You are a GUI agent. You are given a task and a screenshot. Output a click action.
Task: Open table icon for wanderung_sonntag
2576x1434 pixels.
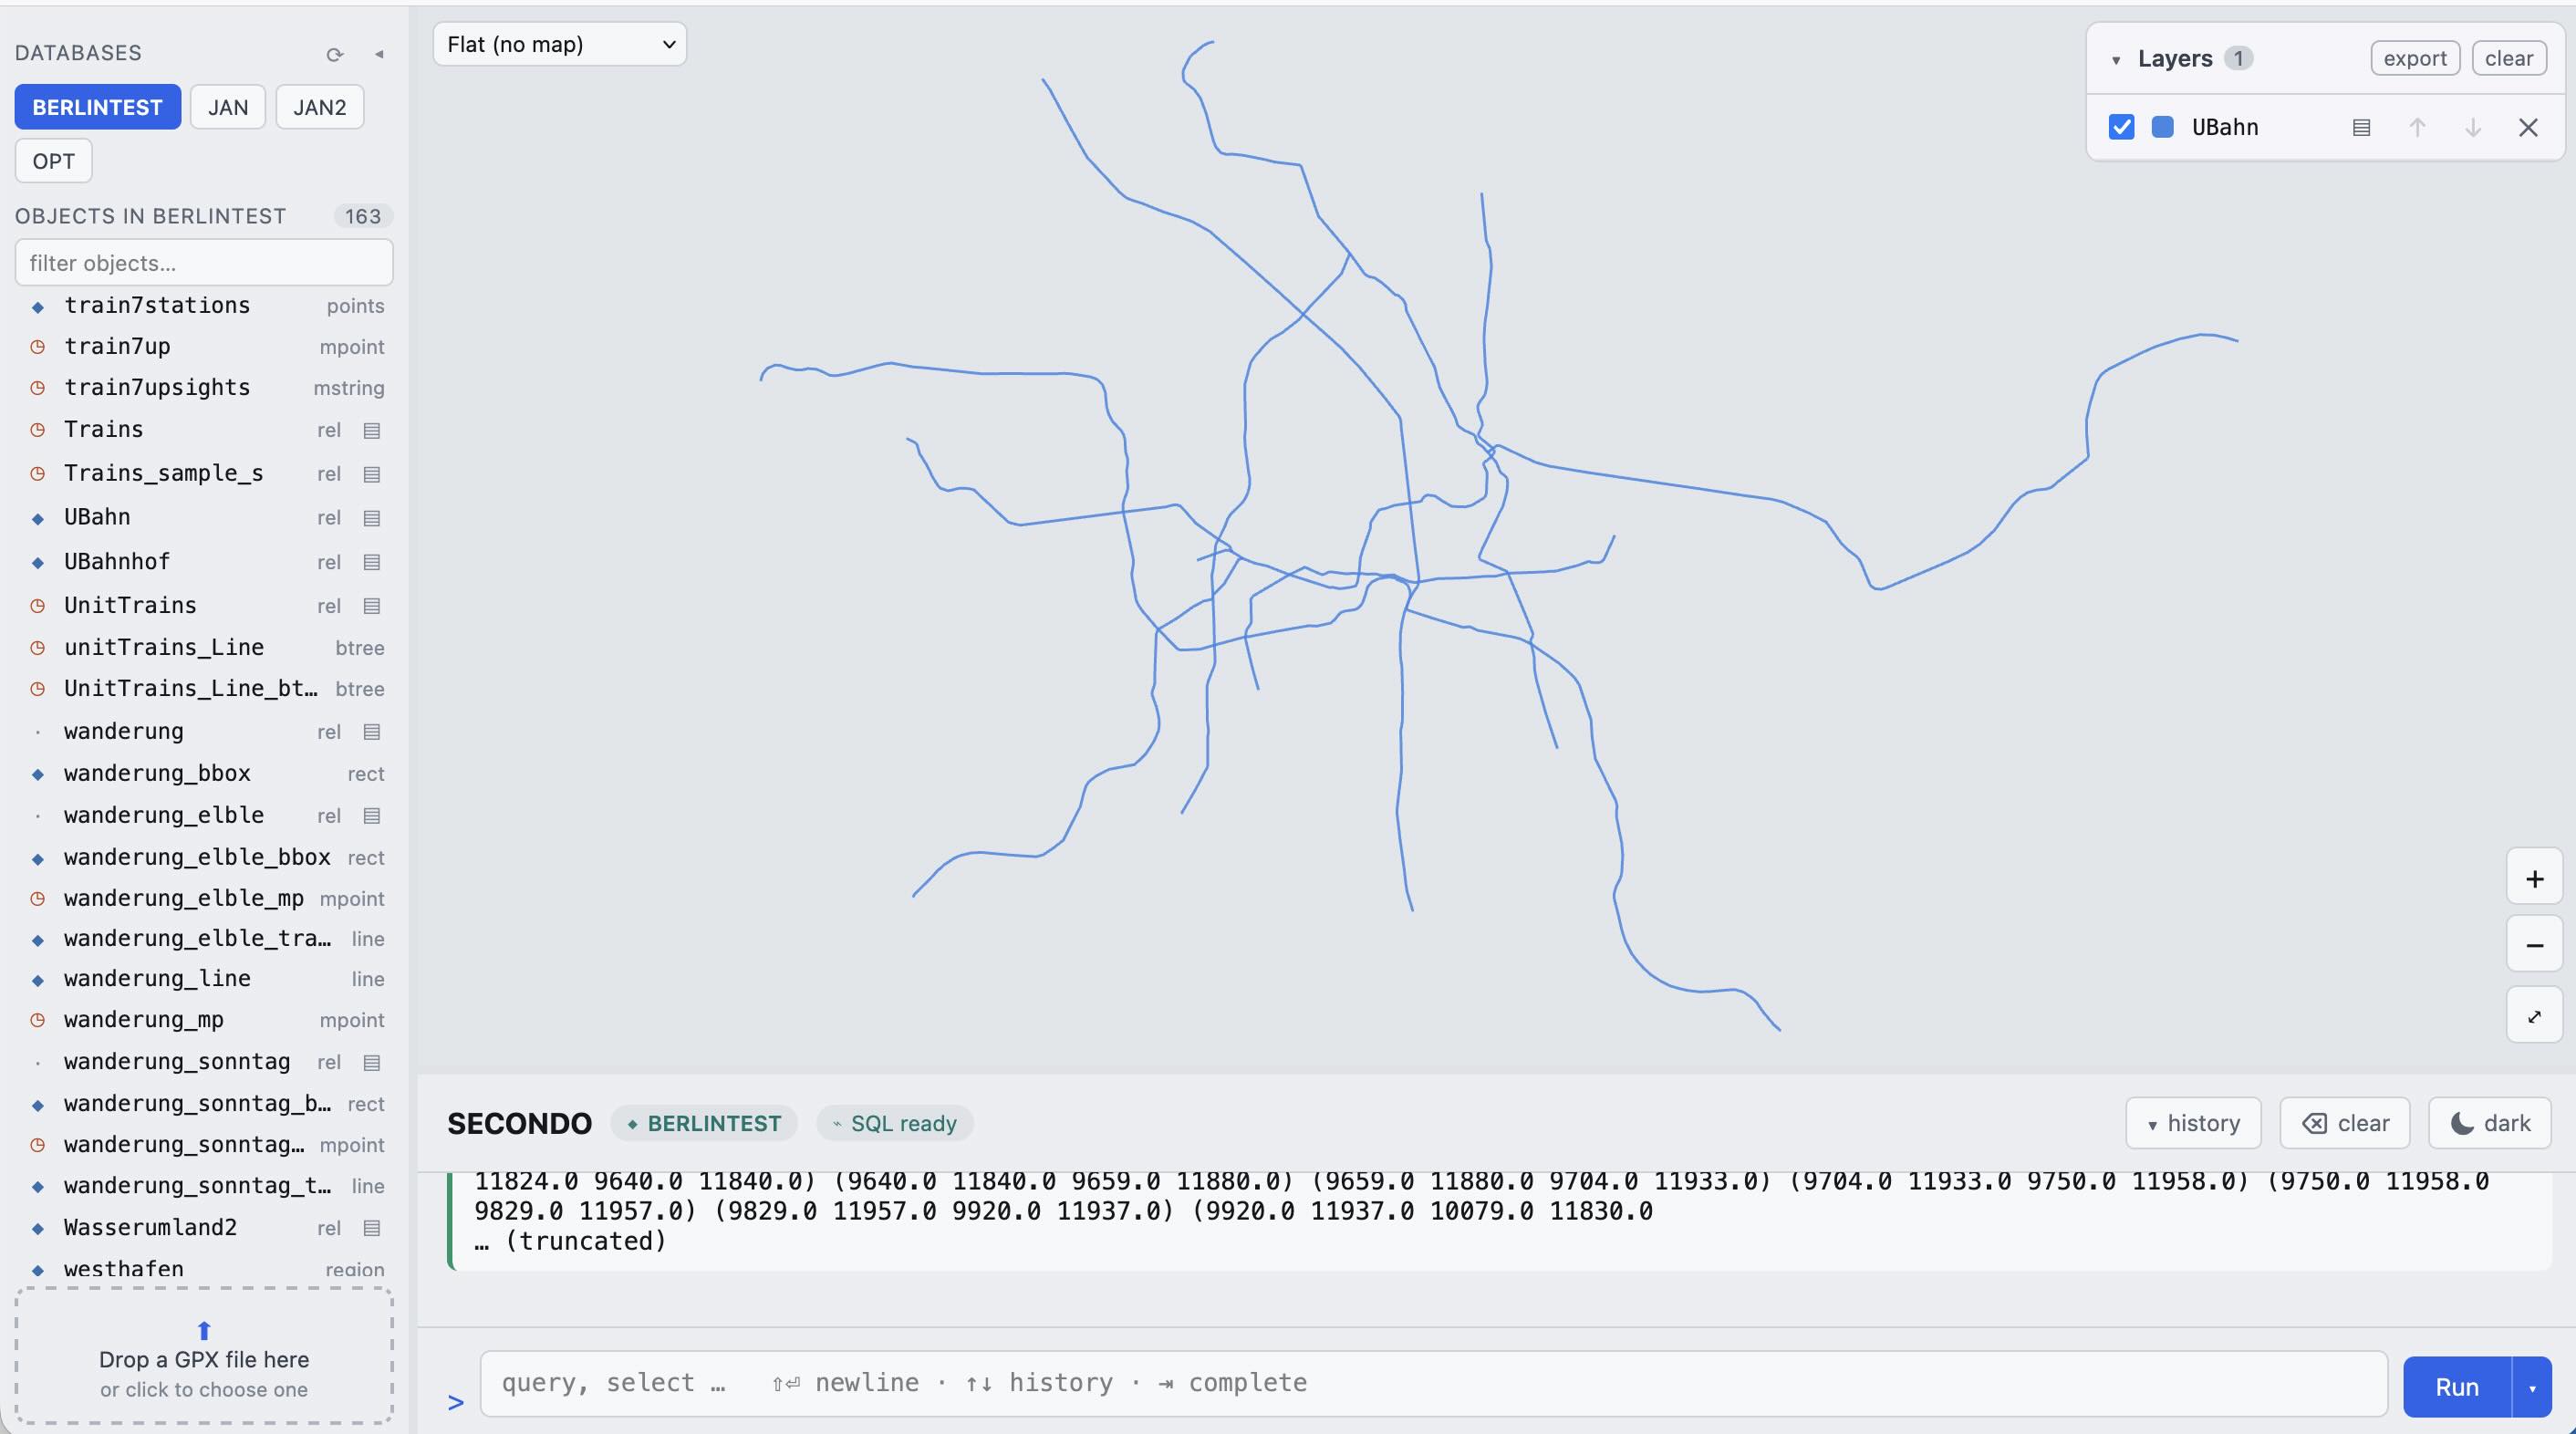(x=372, y=1062)
